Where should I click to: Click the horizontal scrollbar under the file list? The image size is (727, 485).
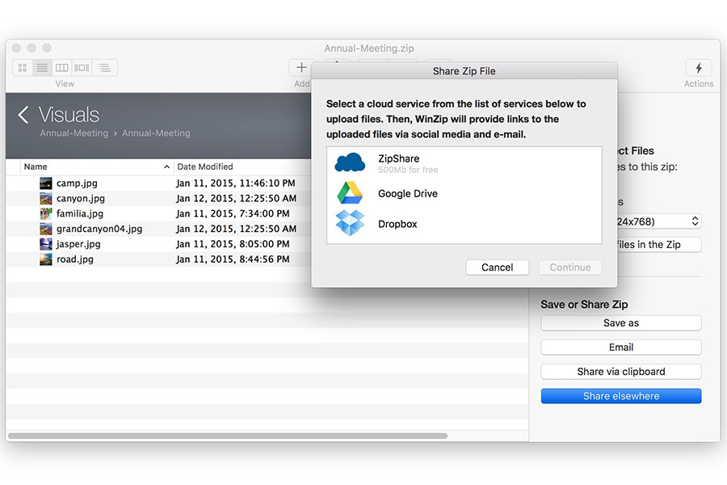pos(228,436)
